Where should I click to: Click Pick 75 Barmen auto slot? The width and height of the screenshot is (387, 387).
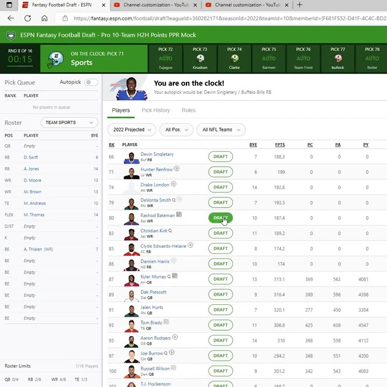pyautogui.click(x=269, y=59)
